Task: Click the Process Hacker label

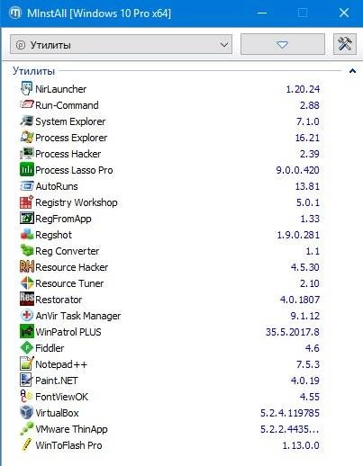Action: (x=68, y=154)
